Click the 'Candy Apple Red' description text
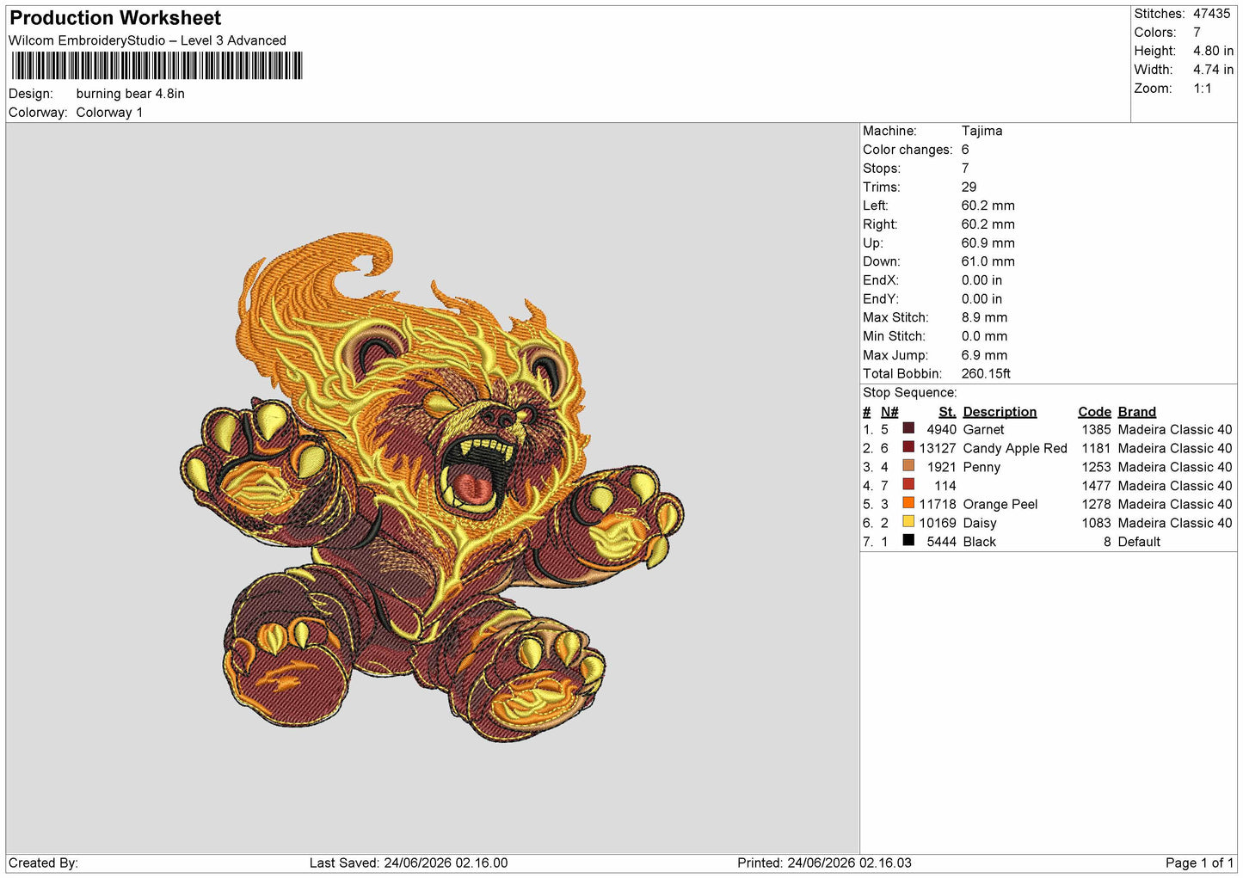Image resolution: width=1243 pixels, height=878 pixels. pos(1015,449)
